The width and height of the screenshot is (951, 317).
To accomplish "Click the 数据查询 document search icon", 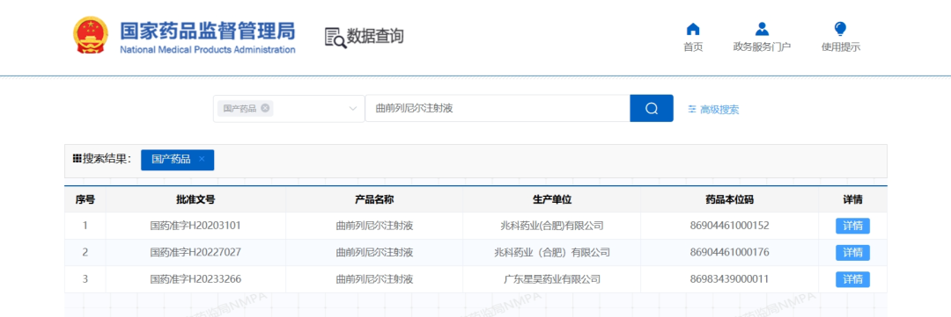I will point(335,38).
